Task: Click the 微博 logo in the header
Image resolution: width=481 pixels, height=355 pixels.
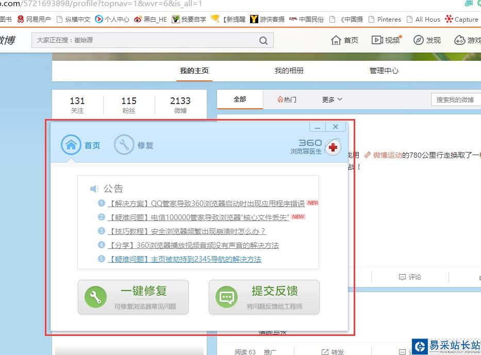Action: point(7,40)
